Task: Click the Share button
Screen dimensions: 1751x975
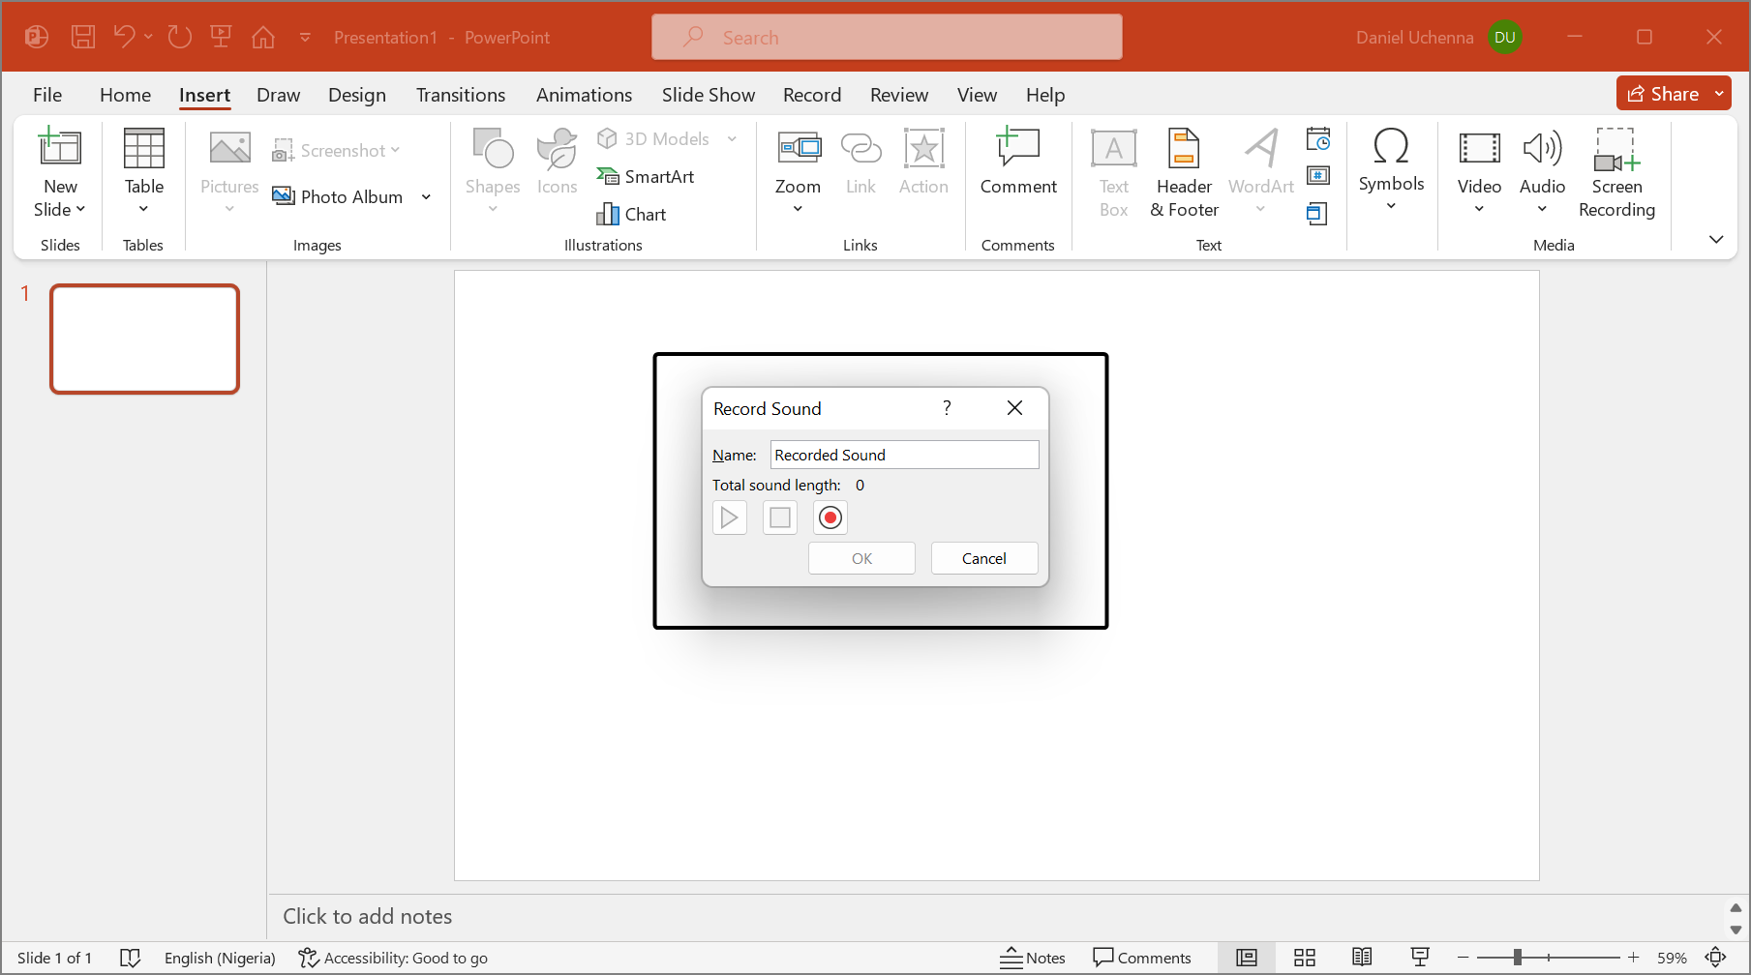Action: (x=1663, y=94)
